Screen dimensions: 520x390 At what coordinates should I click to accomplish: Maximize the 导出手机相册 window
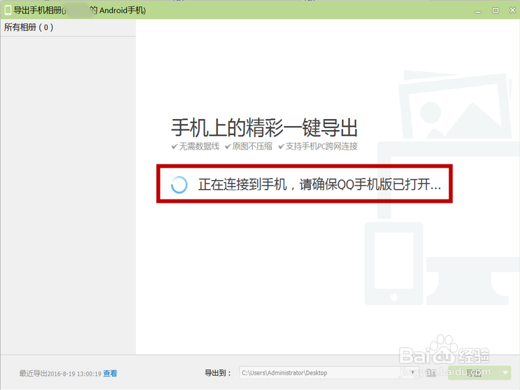coord(495,10)
